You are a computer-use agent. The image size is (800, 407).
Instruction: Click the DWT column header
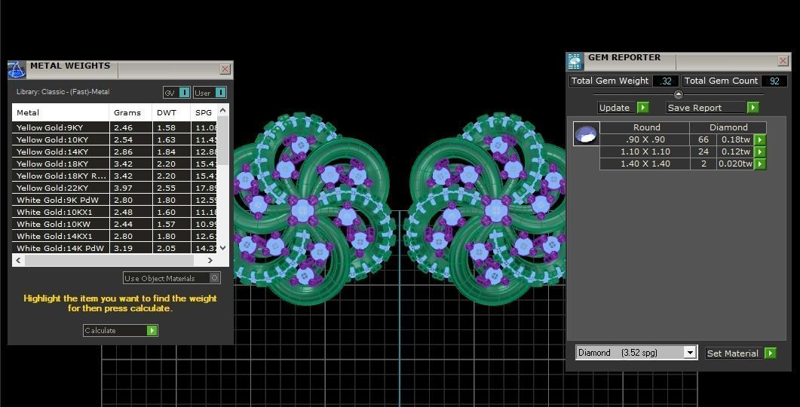click(x=171, y=113)
